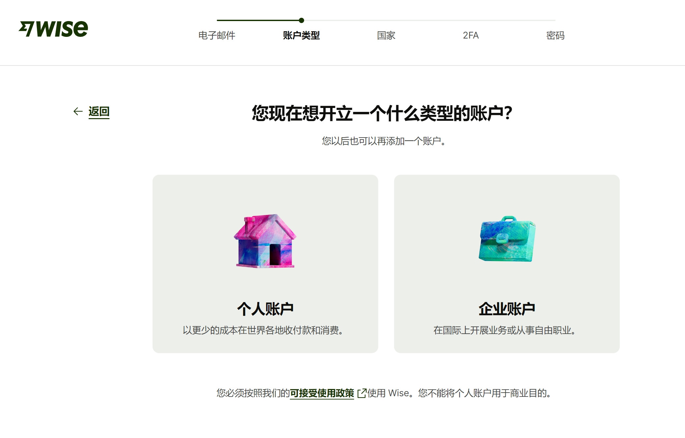
Task: Go back via the 返回 link
Action: (99, 112)
